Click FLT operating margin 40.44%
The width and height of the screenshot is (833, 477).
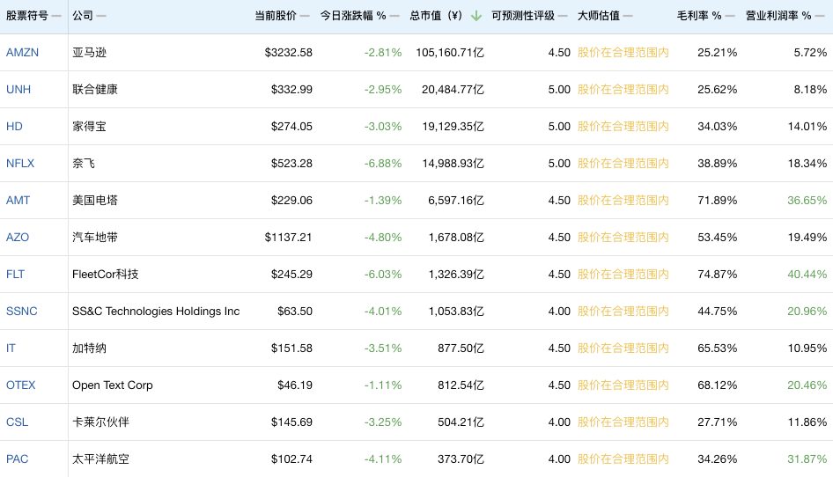coord(807,274)
